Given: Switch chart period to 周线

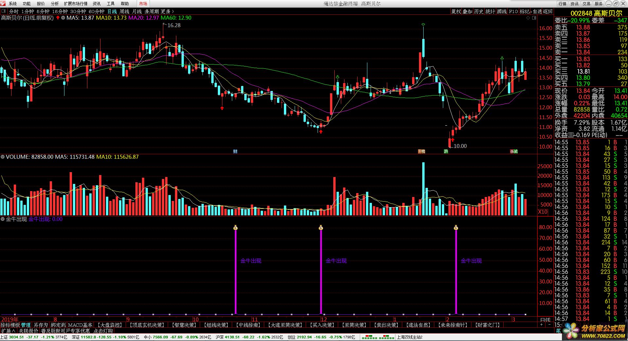Looking at the screenshot, I should pos(124,11).
